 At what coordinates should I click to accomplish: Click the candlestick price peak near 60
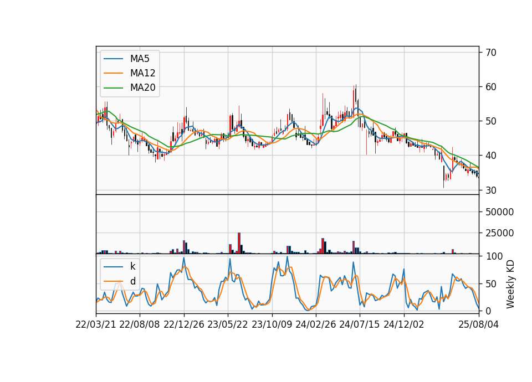point(356,96)
